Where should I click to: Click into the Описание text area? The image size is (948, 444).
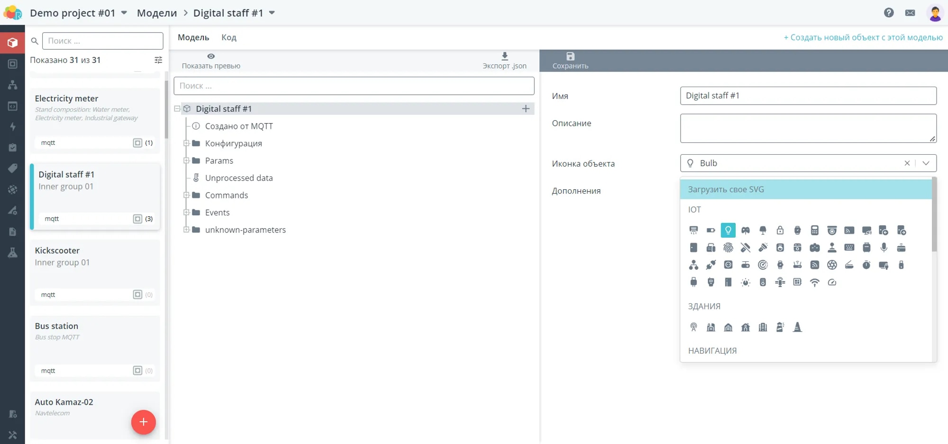[808, 128]
